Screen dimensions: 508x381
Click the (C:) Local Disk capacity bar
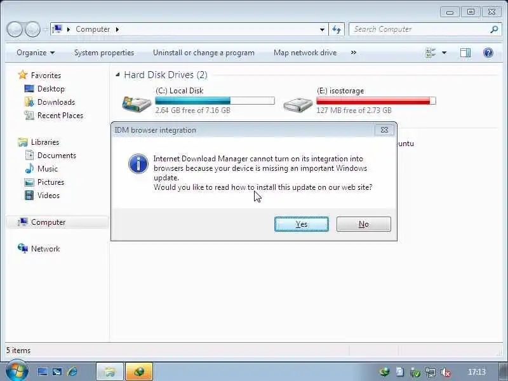click(215, 101)
